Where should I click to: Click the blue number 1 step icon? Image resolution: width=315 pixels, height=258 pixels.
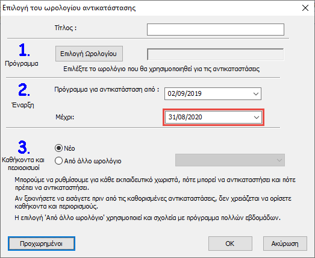coord(24,50)
